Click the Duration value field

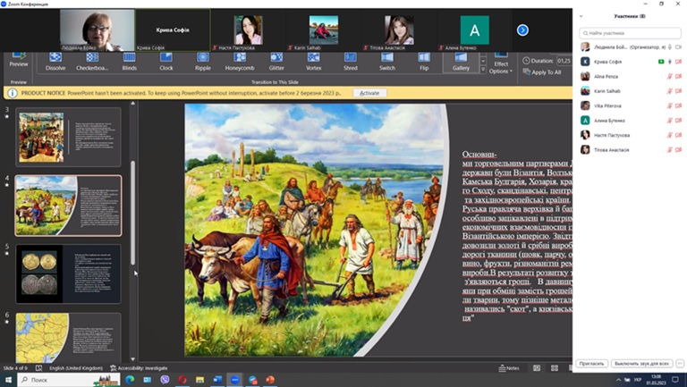click(564, 61)
